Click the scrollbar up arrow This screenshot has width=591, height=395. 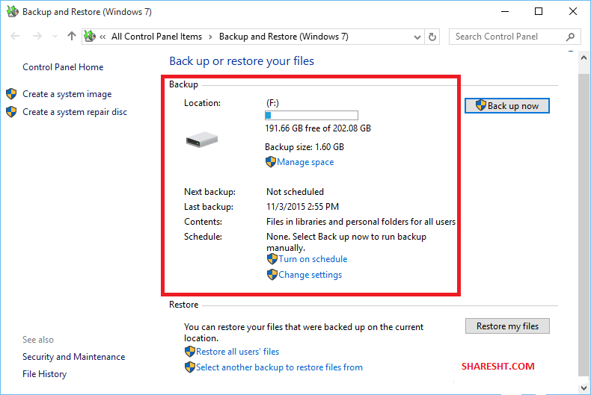pyautogui.click(x=584, y=57)
